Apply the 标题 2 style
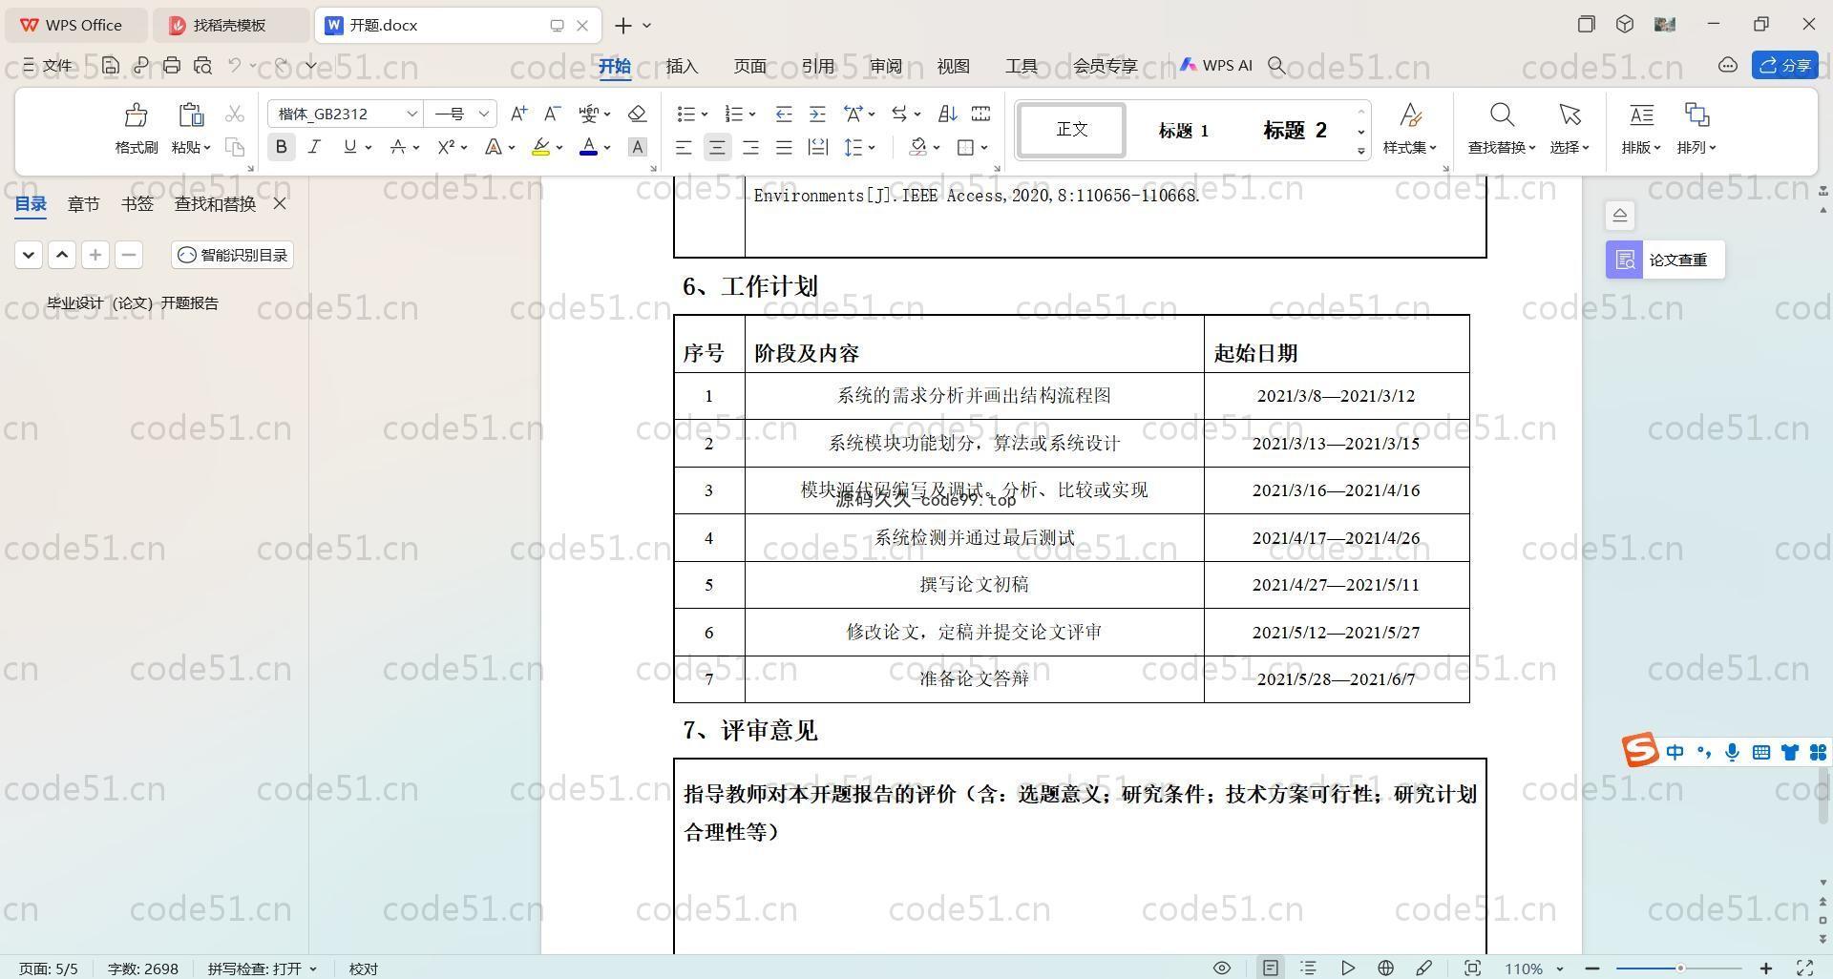 point(1295,131)
